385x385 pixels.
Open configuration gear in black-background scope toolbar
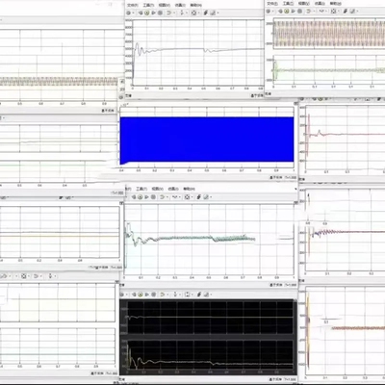[121, 295]
